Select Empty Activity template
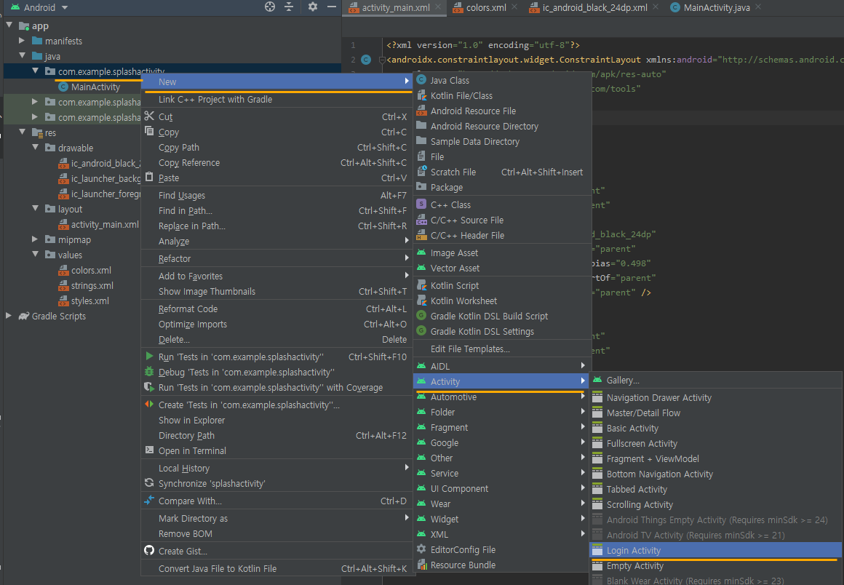The height and width of the screenshot is (585, 844). [716, 565]
